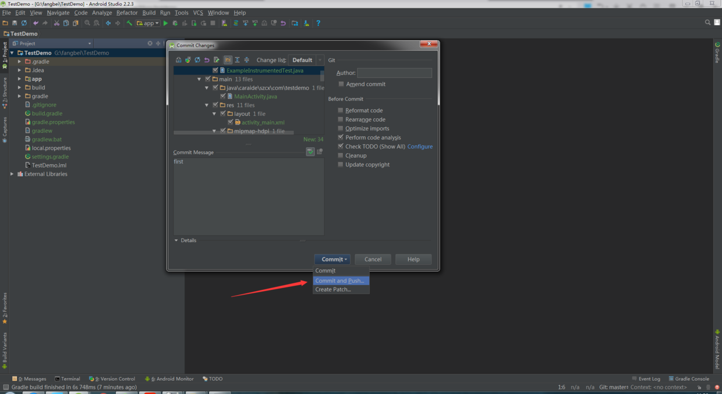This screenshot has height=394, width=722.
Task: Uncheck Perform code analysis
Action: tap(341, 137)
